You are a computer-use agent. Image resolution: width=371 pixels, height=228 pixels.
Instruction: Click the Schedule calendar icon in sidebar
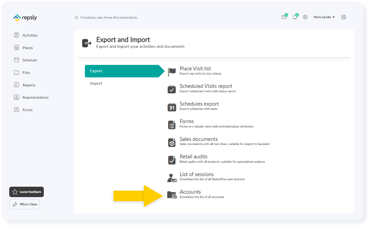(17, 60)
